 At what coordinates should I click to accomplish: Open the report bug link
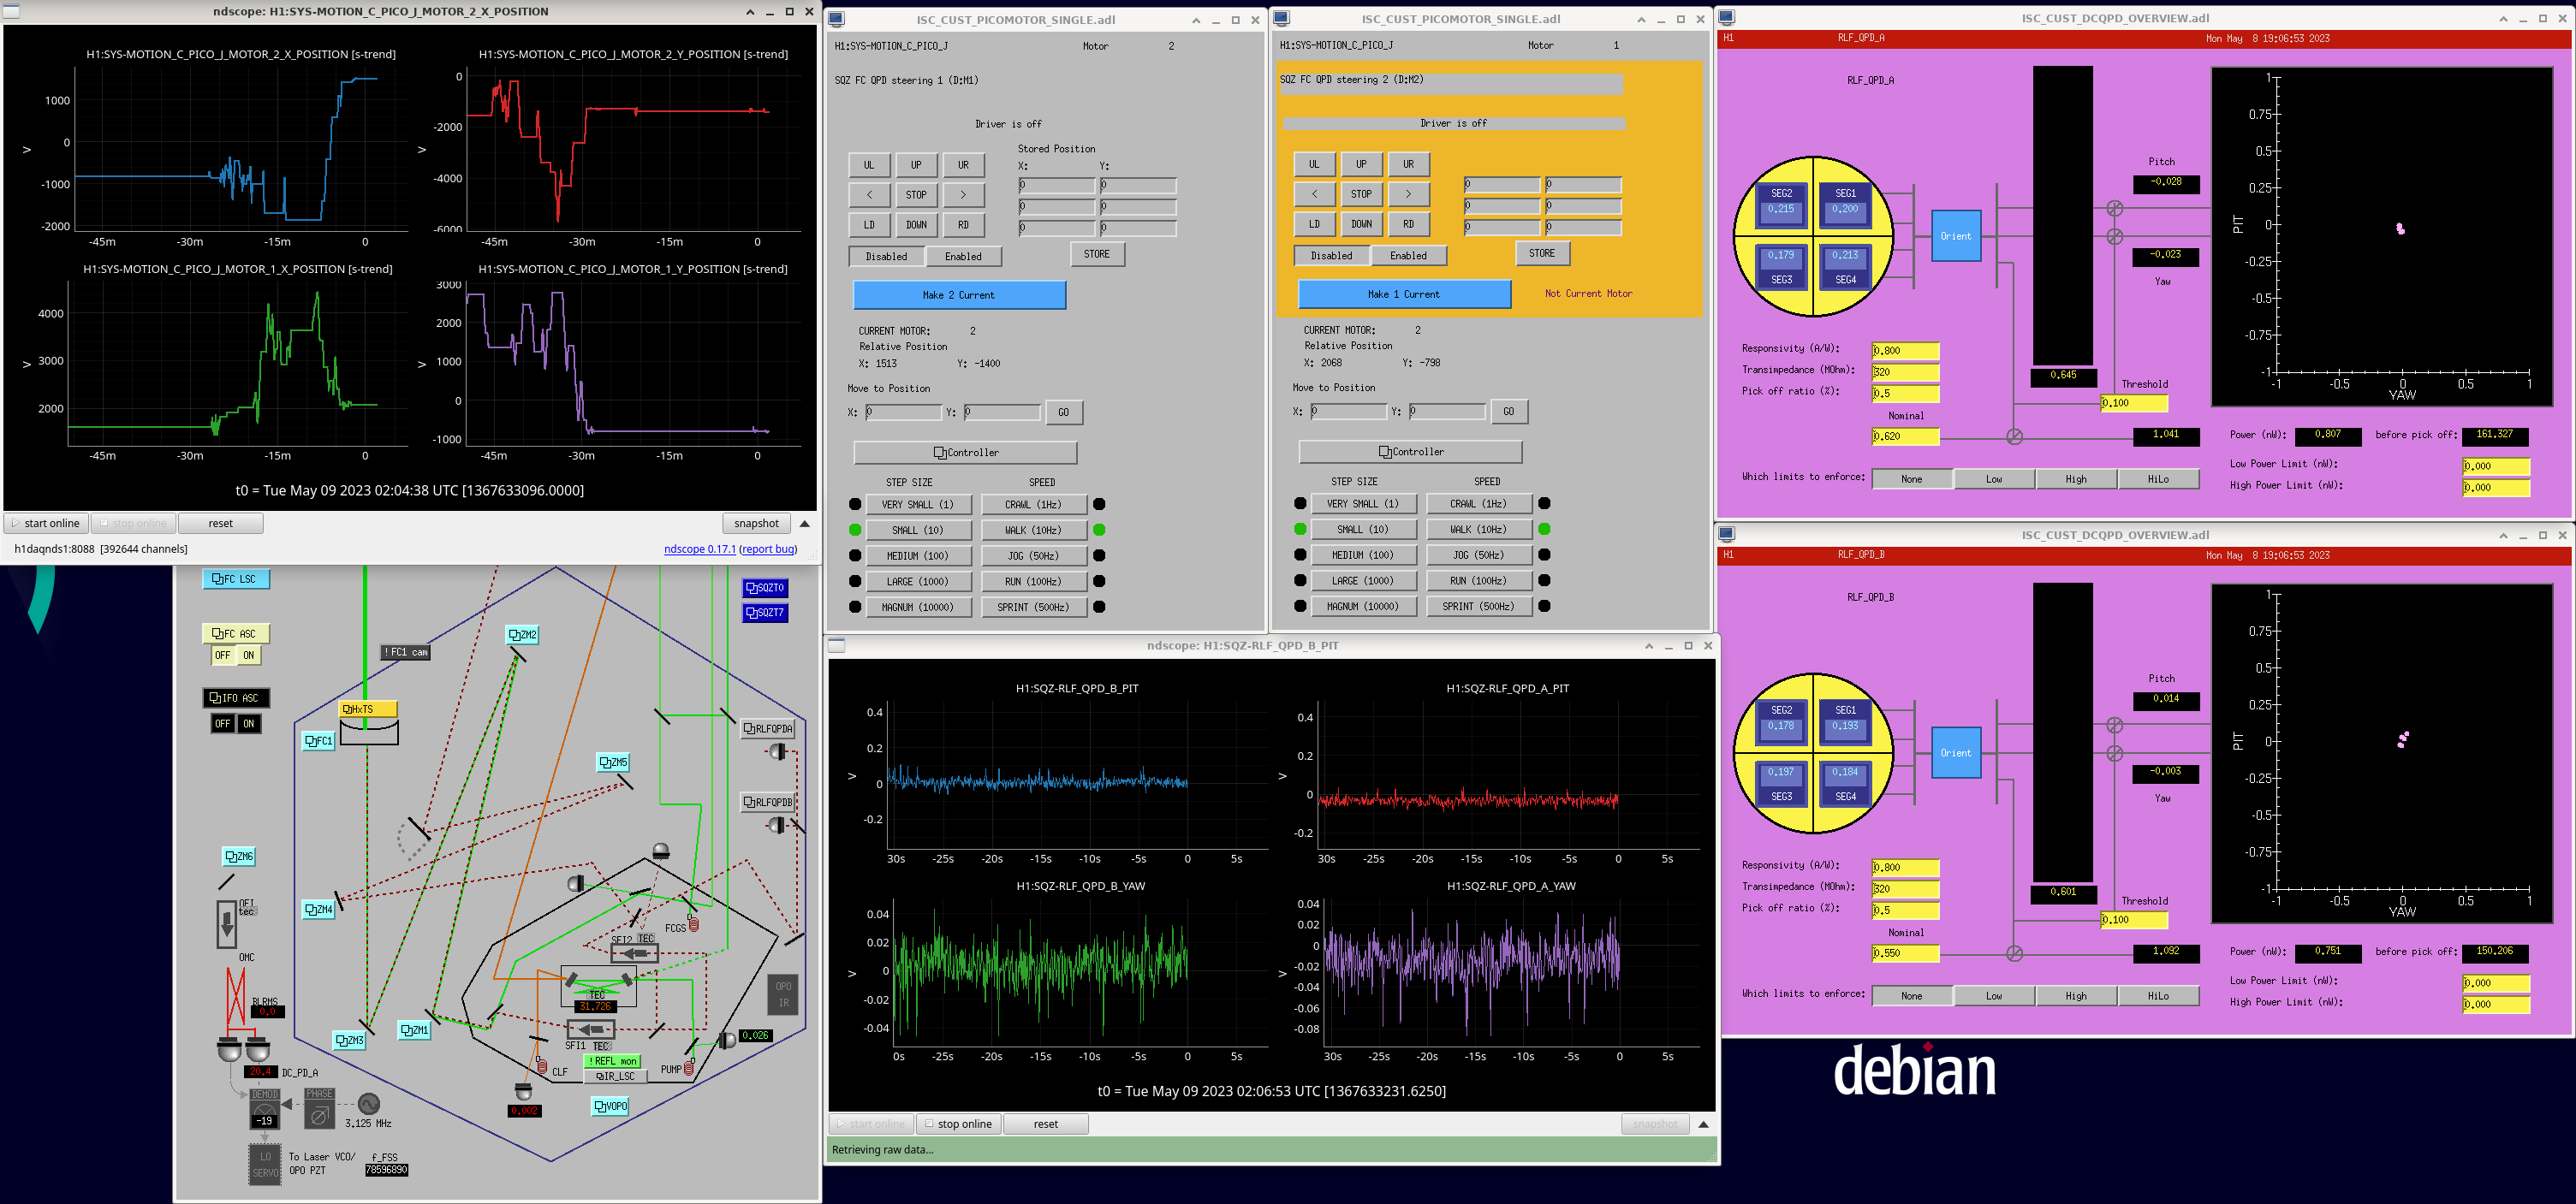768,549
